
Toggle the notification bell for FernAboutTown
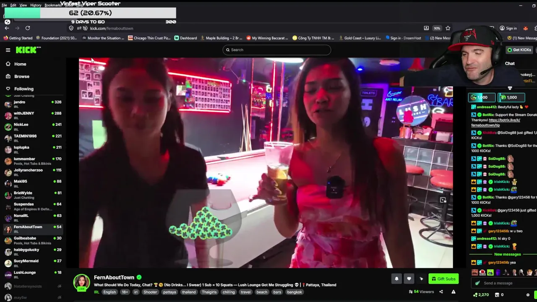click(396, 279)
